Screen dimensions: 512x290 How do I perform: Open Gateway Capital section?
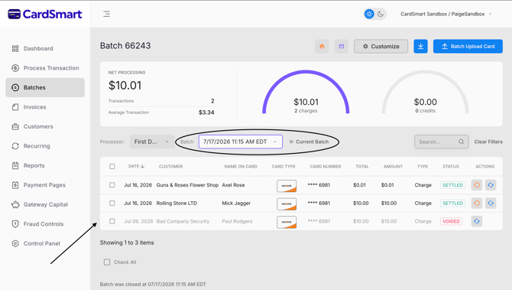pyautogui.click(x=45, y=204)
